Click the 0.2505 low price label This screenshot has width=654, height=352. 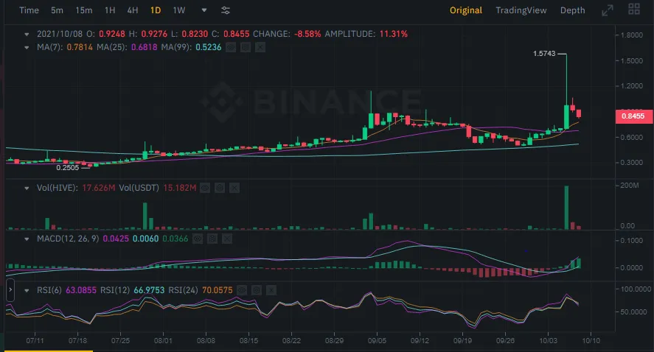coord(68,168)
